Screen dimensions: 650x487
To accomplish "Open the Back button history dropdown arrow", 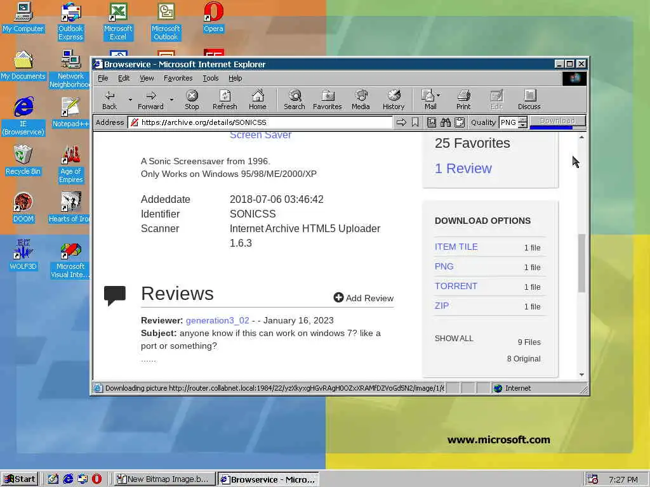I will [x=130, y=100].
